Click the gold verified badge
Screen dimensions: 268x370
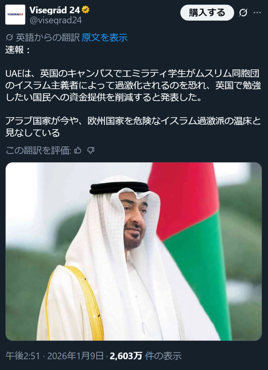[x=85, y=10]
